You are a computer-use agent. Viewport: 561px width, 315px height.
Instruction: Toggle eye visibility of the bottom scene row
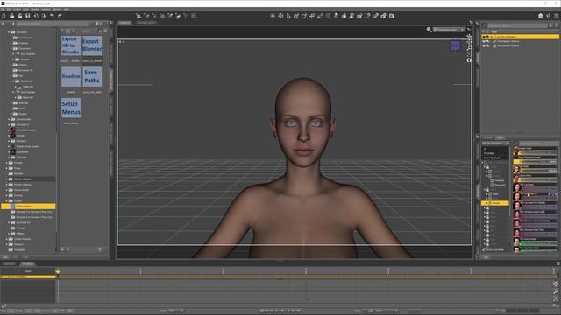[484, 45]
